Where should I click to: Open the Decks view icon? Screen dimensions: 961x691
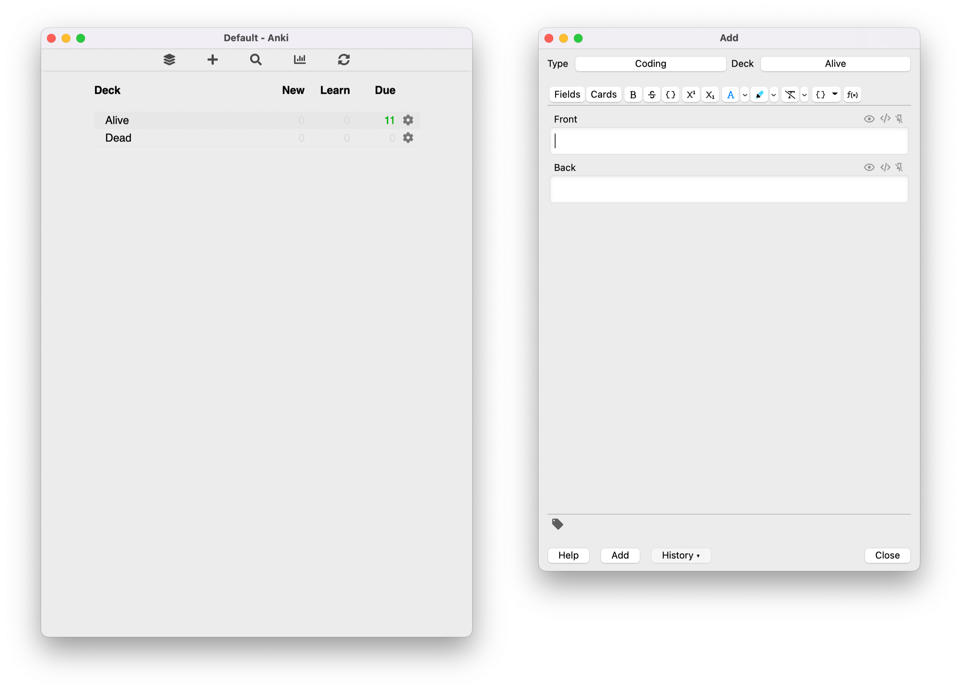169,60
